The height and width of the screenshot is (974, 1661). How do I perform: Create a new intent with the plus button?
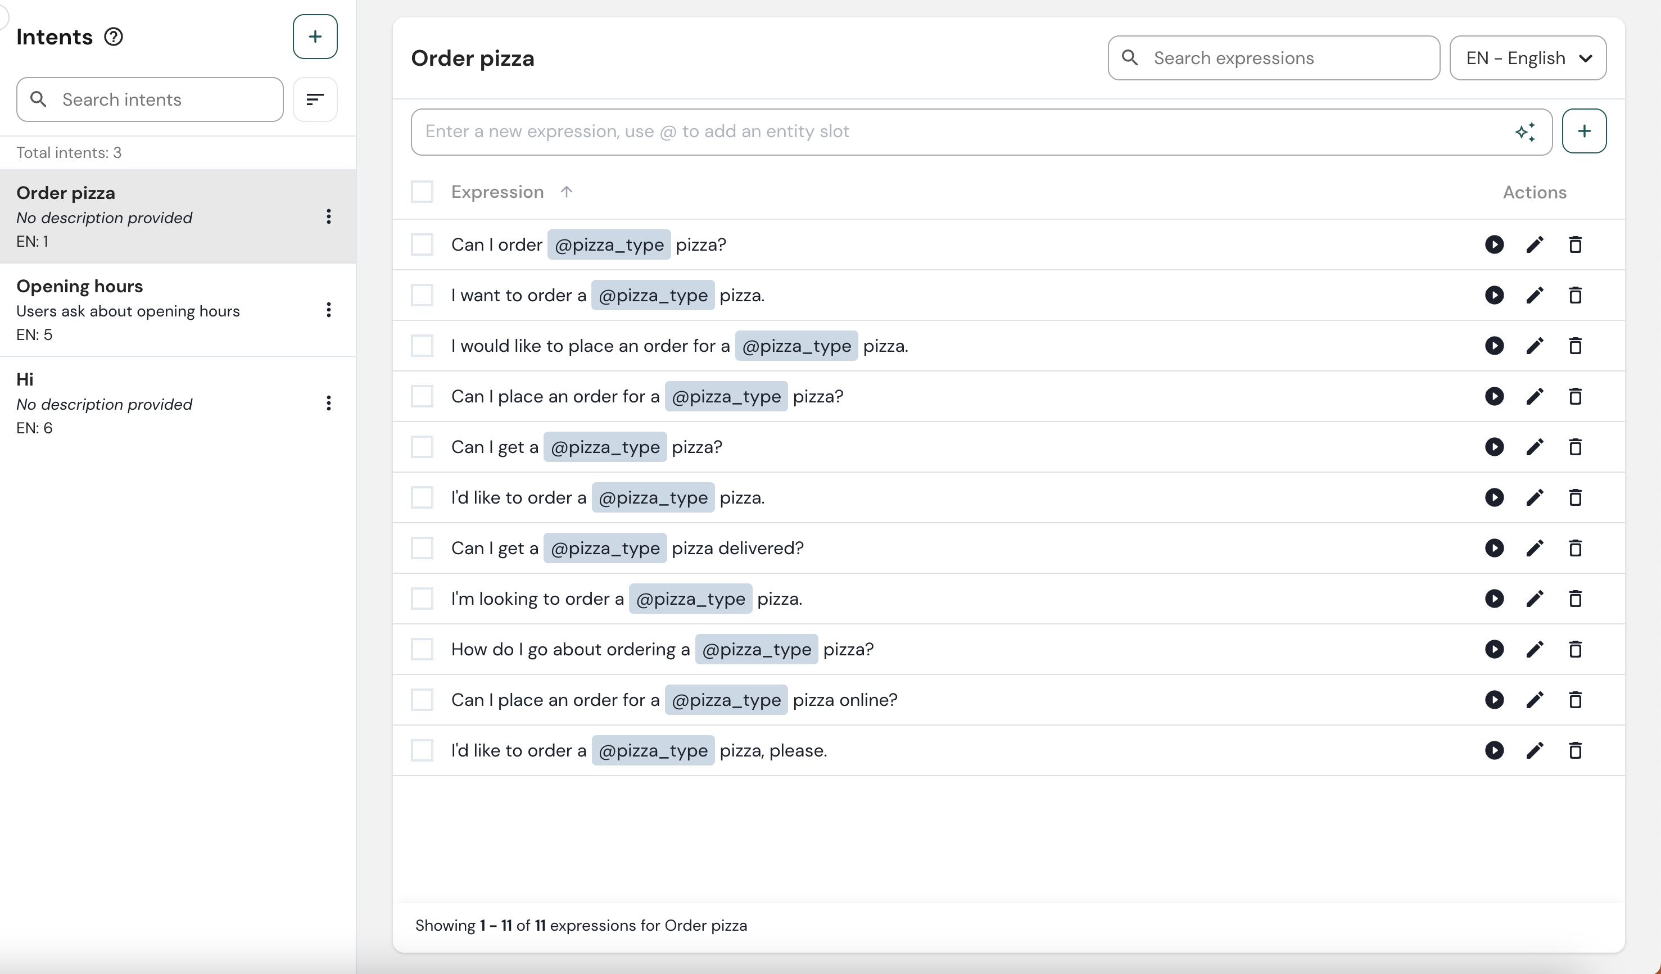pyautogui.click(x=314, y=36)
